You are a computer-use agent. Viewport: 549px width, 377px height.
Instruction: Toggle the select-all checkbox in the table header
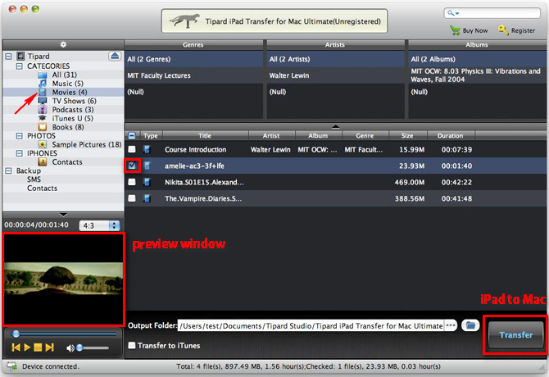point(132,135)
